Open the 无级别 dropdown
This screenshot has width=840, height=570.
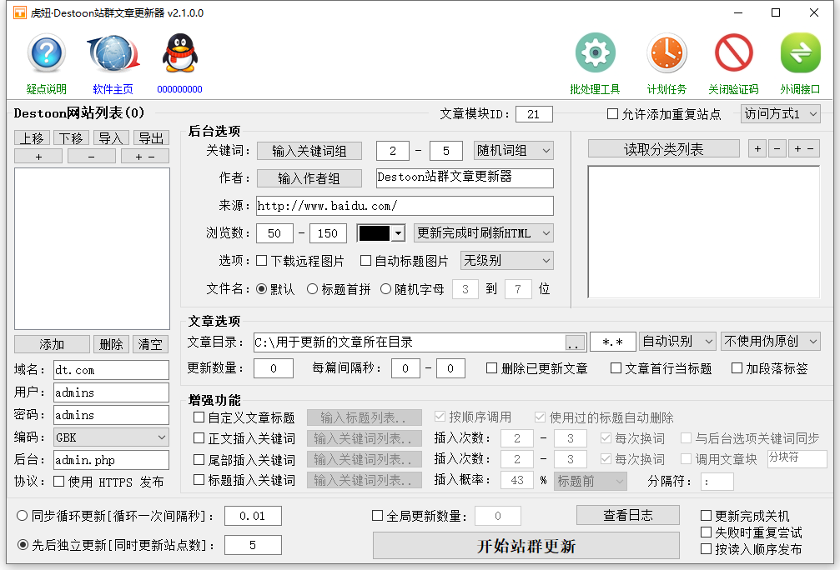pyautogui.click(x=507, y=261)
